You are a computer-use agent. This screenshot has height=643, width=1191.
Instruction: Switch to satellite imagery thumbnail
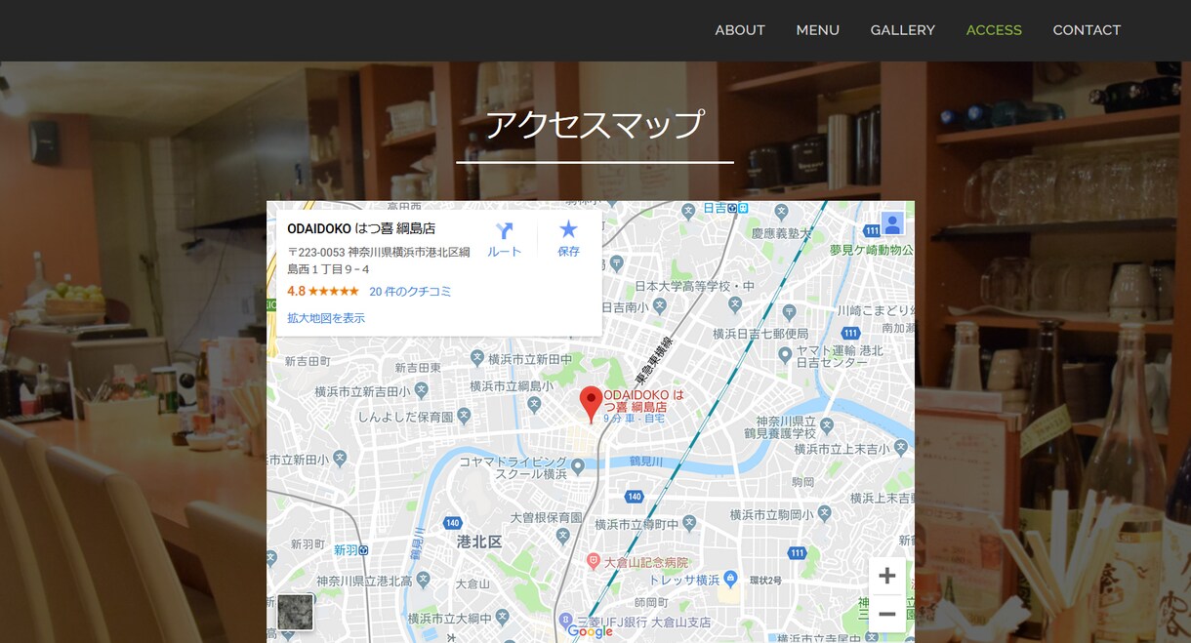click(x=295, y=612)
